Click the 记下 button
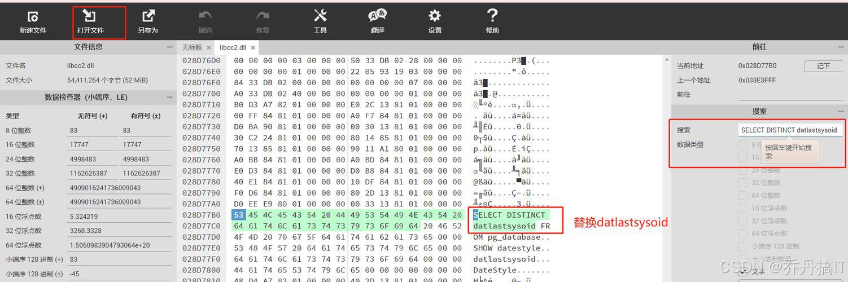 [x=824, y=66]
